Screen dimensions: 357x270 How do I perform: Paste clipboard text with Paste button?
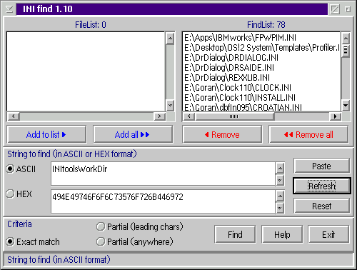(x=321, y=166)
